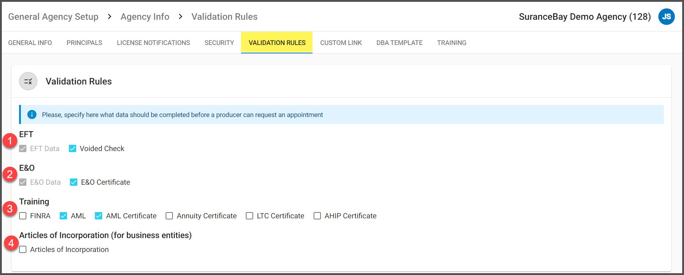Click the Validation Rules tab

(277, 43)
